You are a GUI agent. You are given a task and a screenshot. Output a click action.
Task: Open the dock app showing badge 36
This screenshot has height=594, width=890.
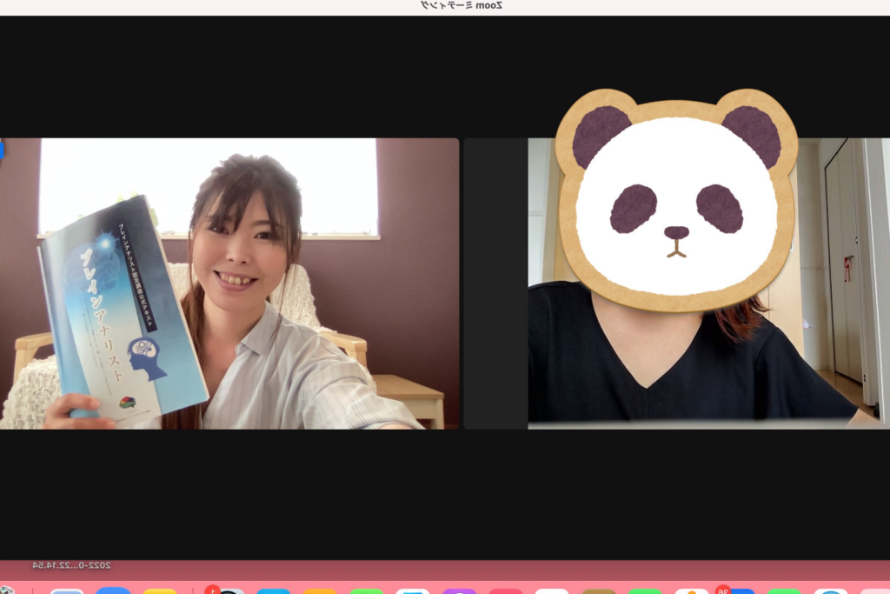point(735,592)
